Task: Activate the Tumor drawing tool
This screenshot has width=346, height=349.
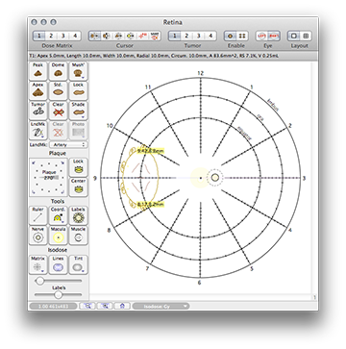Action: point(38,111)
